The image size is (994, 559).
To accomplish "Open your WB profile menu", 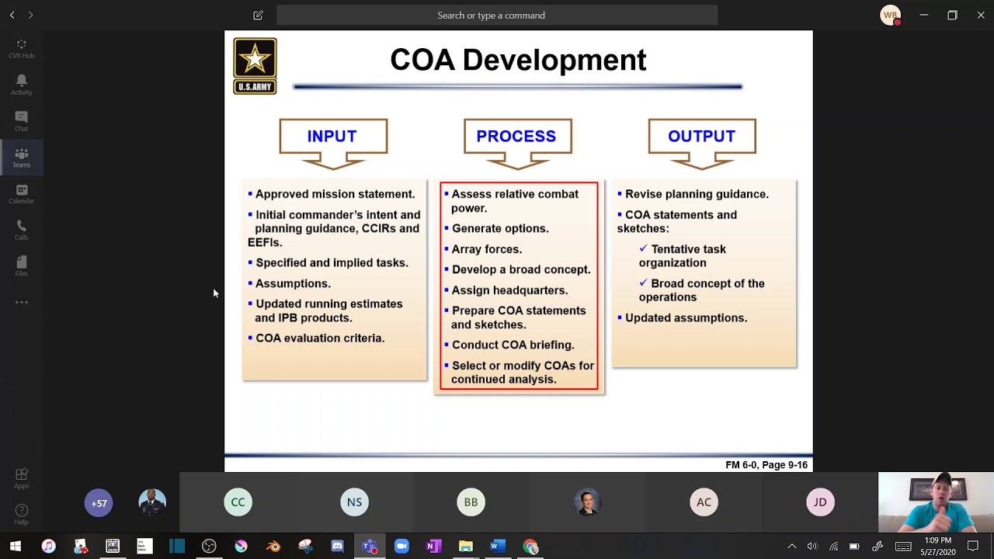I will (890, 15).
